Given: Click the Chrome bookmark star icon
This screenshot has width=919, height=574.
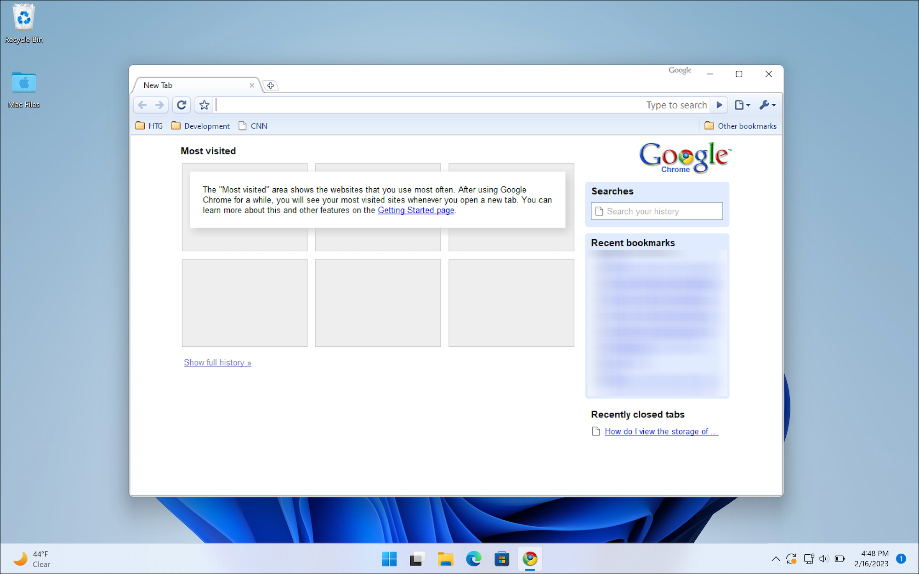Looking at the screenshot, I should pos(203,105).
